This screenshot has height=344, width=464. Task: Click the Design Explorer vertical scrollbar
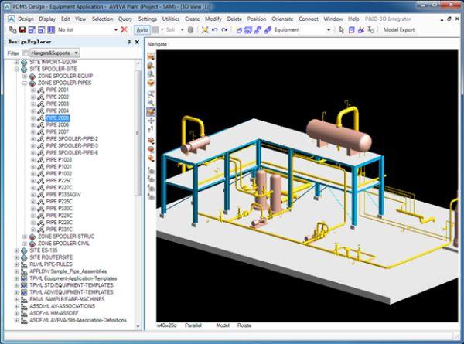[138, 133]
